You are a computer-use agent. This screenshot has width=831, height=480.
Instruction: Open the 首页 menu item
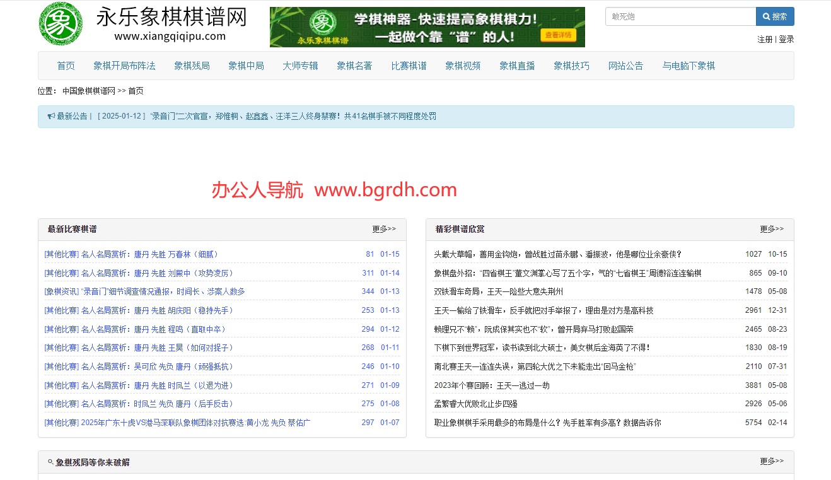(66, 66)
